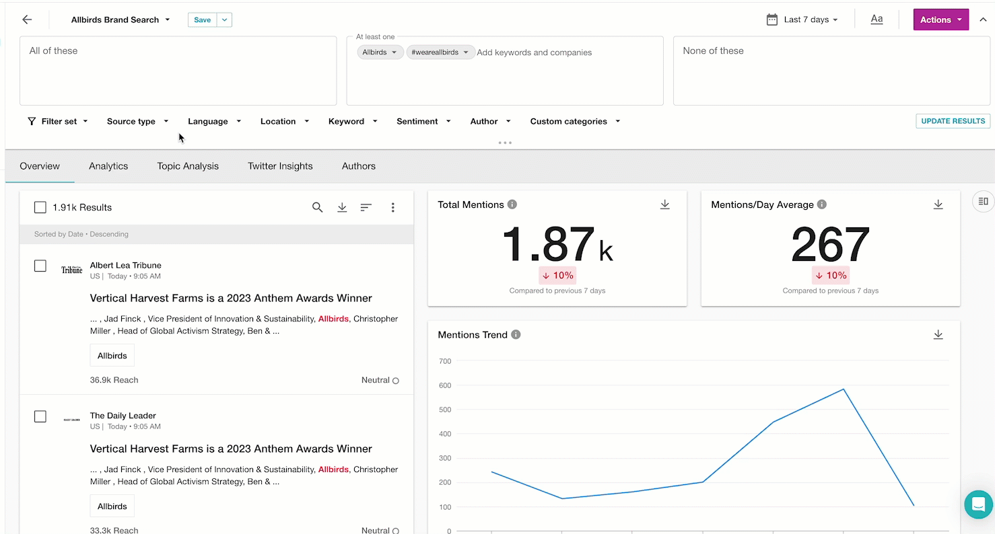Click the 36.9k Reach text
Screen dimensions: 995x534
114,380
